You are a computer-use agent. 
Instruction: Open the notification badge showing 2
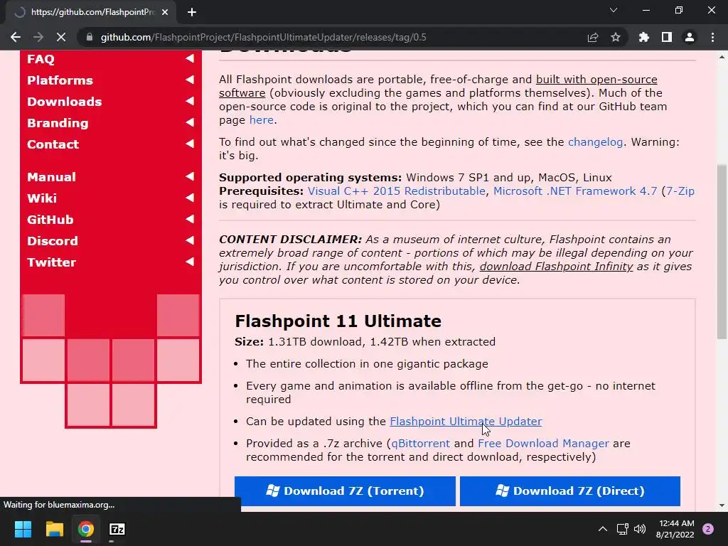click(x=708, y=529)
